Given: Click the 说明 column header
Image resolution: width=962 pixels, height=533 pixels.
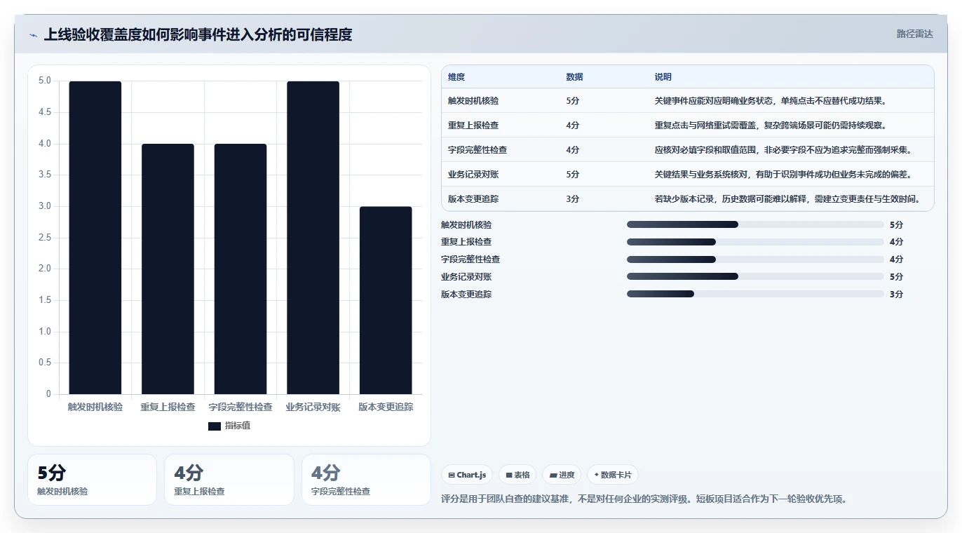Looking at the screenshot, I should click(x=663, y=77).
